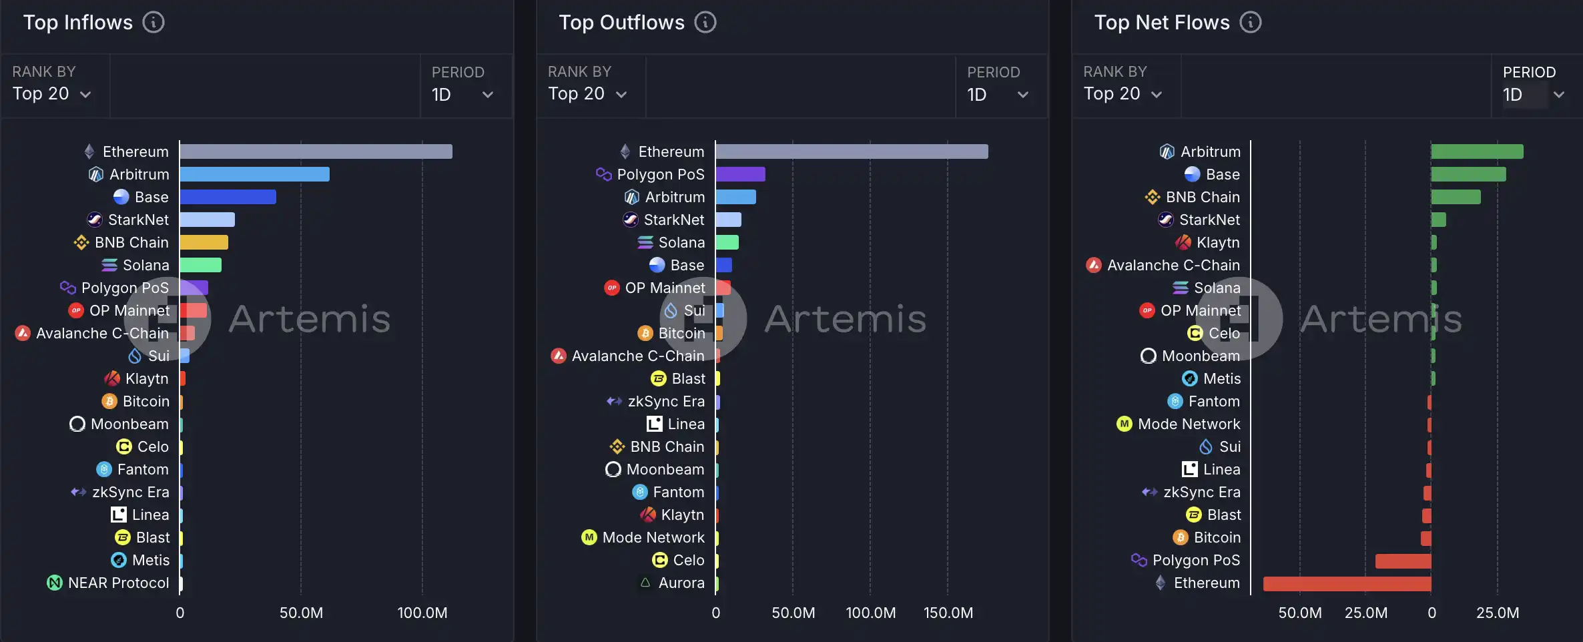
Task: Click the NEAR Protocol icon in Top Inflows
Action: 55,583
